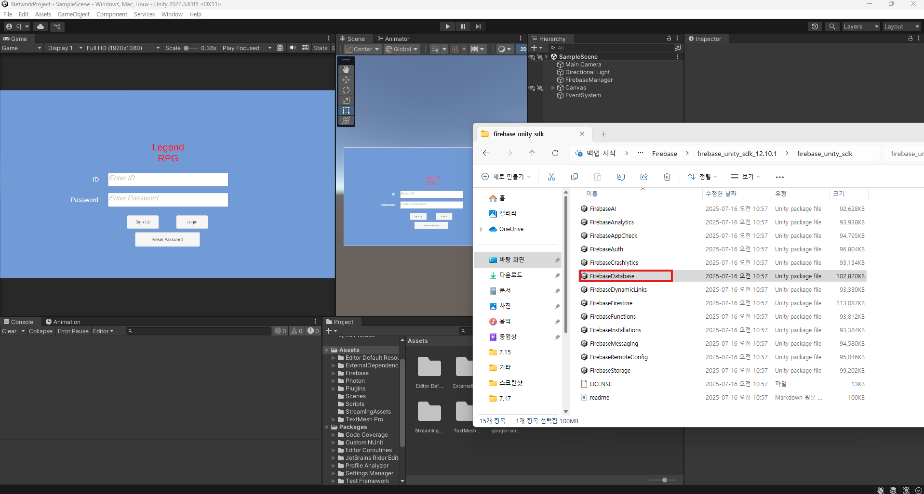
Task: Open Unity Cloud services icon
Action: coord(40,26)
